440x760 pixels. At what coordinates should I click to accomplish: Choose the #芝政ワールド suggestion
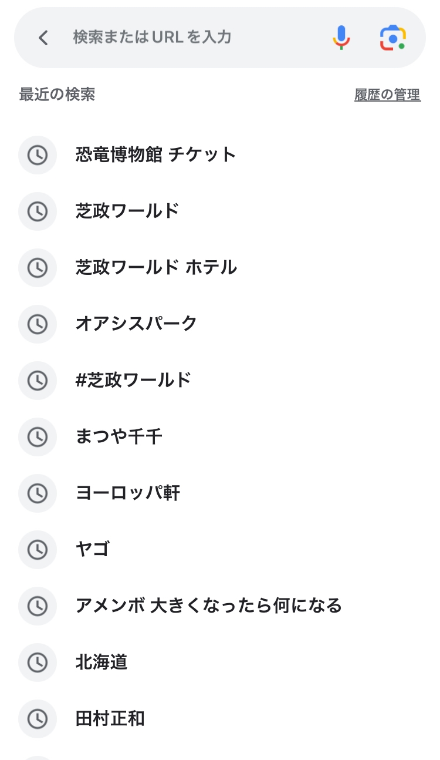(x=134, y=380)
